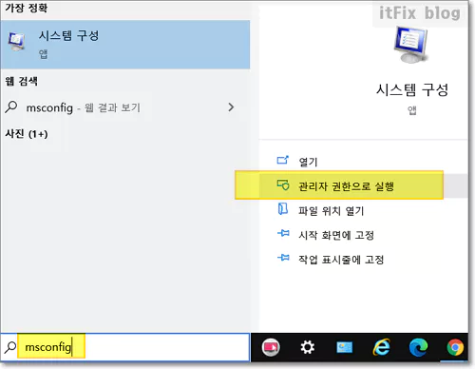
Task: Open the blue card app taskbar icon
Action: [x=345, y=347]
